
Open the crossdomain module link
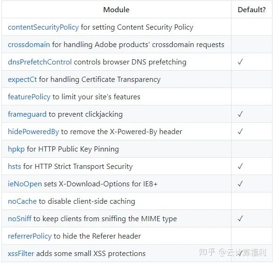click(29, 45)
